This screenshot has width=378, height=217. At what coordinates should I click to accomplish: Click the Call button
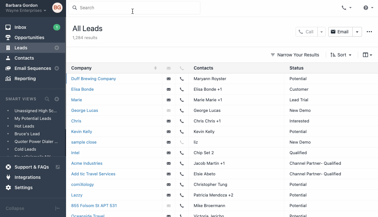coord(307,32)
